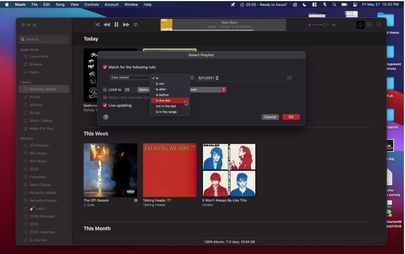
Task: Open Radio in the sidebar
Action: tap(34, 72)
